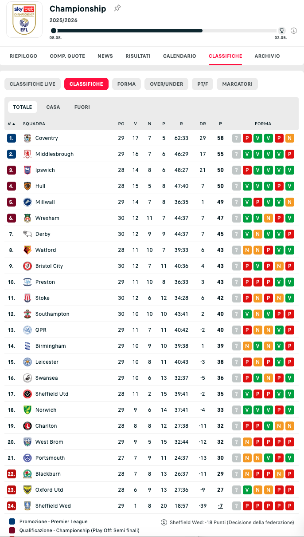Show the Marcatori top scorers list

[237, 84]
